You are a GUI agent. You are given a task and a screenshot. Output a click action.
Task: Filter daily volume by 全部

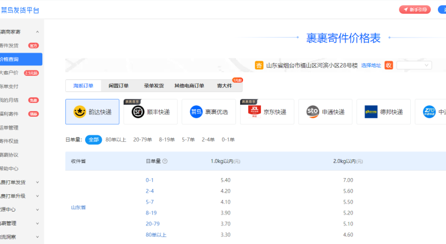[94, 139]
